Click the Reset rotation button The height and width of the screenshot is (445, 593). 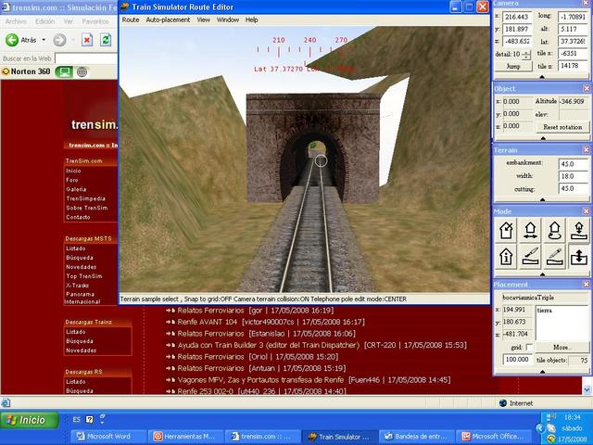point(561,127)
